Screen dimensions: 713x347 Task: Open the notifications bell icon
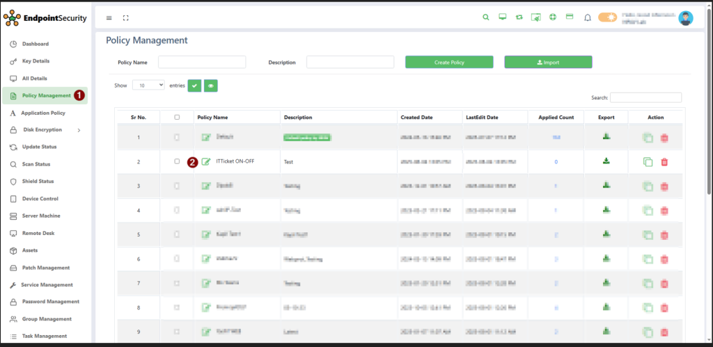coord(588,17)
